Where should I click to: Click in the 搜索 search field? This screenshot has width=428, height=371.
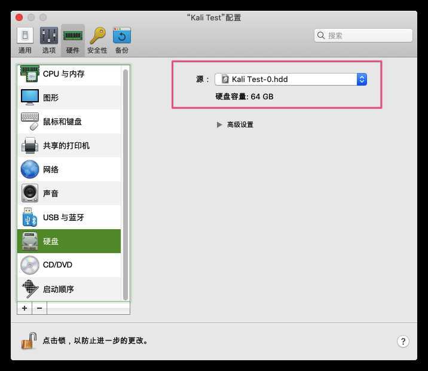pos(363,35)
